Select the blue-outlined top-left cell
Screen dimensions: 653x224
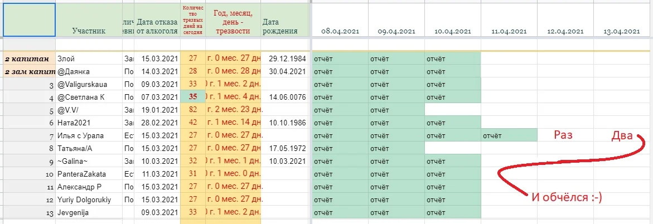(x=28, y=20)
